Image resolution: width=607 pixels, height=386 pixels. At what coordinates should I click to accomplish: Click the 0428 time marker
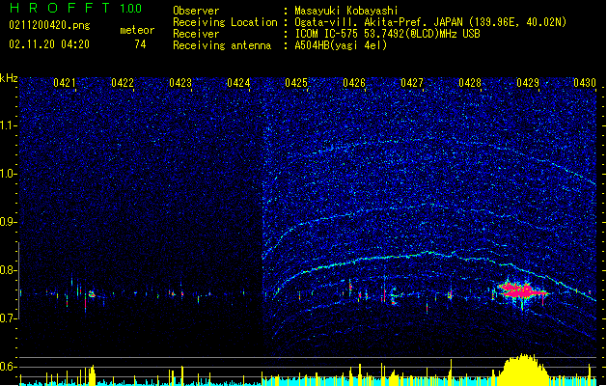(470, 83)
